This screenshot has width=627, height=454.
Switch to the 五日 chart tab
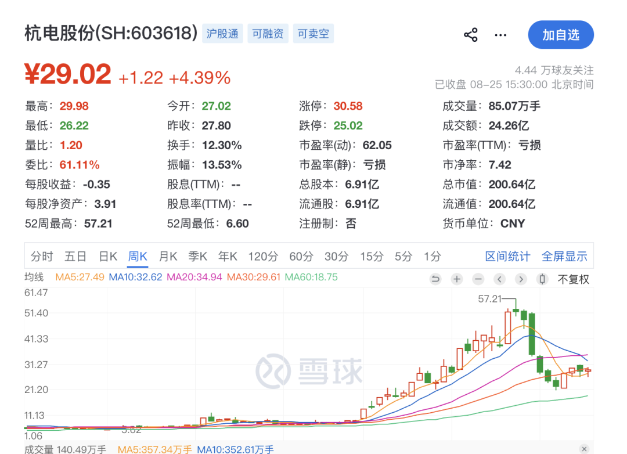(x=75, y=257)
